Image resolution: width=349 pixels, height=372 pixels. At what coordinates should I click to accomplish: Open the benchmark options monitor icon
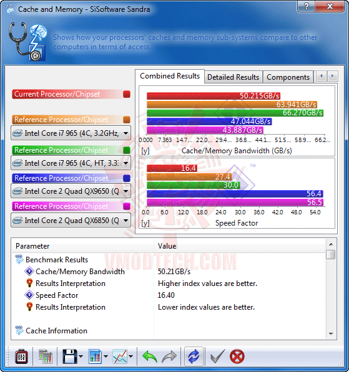[x=21, y=356]
